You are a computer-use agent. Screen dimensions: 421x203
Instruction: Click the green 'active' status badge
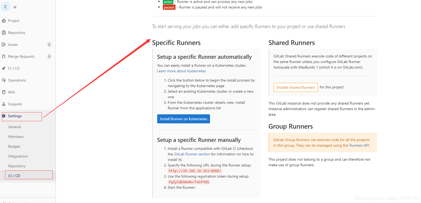168,2
